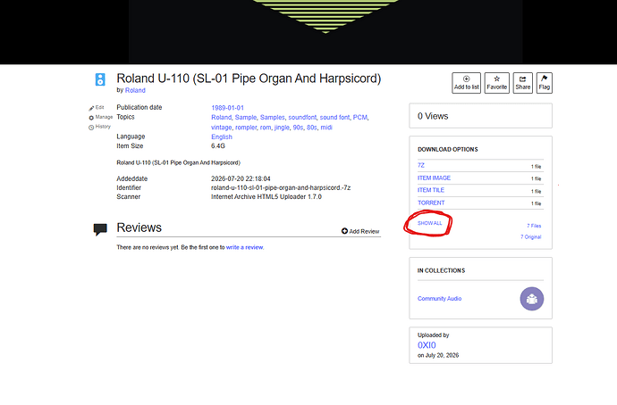
Task: Open the History clock link
Action: click(99, 127)
